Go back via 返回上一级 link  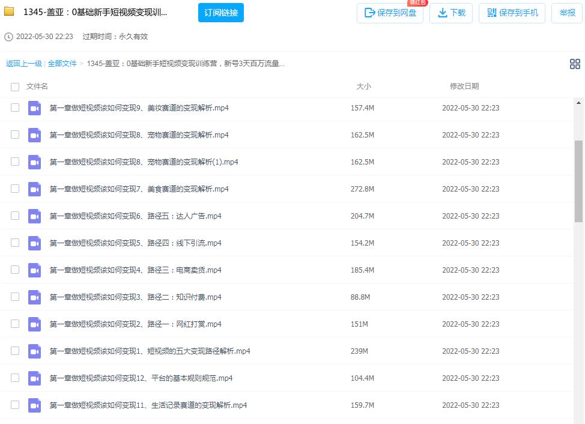[24, 64]
